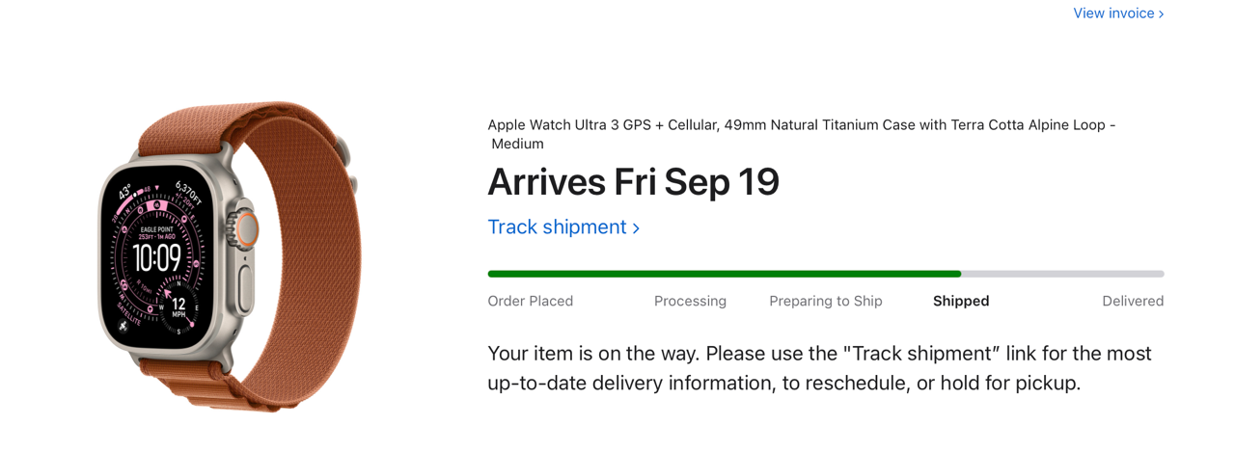This screenshot has height=452, width=1235.
Task: Click the 12 MPH wind complication
Action: pyautogui.click(x=178, y=308)
